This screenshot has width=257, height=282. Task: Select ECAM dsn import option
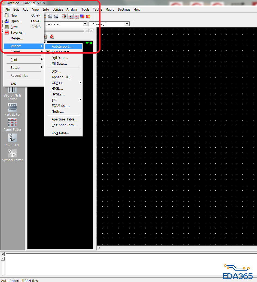[x=64, y=106]
